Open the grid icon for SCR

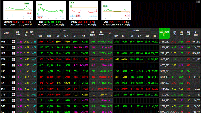point(14,89)
